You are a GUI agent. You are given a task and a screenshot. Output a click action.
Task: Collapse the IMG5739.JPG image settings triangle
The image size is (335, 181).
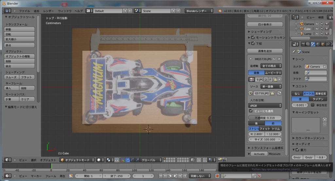[x=251, y=59]
